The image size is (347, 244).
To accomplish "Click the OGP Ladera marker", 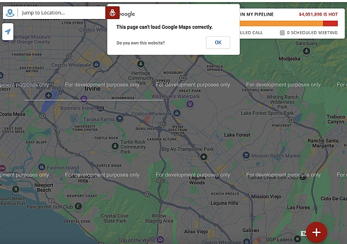I will click(297, 239).
